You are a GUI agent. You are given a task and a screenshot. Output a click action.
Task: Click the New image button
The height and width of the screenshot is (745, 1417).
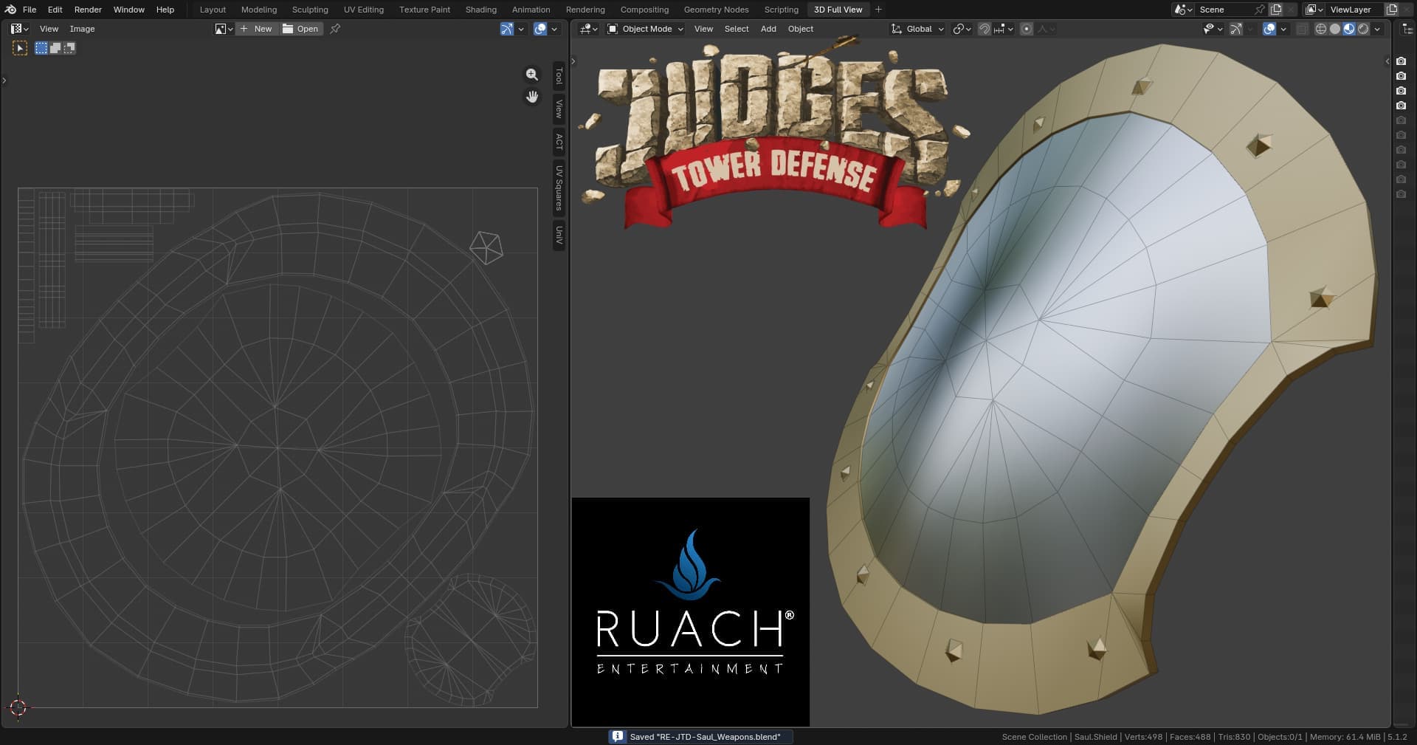point(256,29)
